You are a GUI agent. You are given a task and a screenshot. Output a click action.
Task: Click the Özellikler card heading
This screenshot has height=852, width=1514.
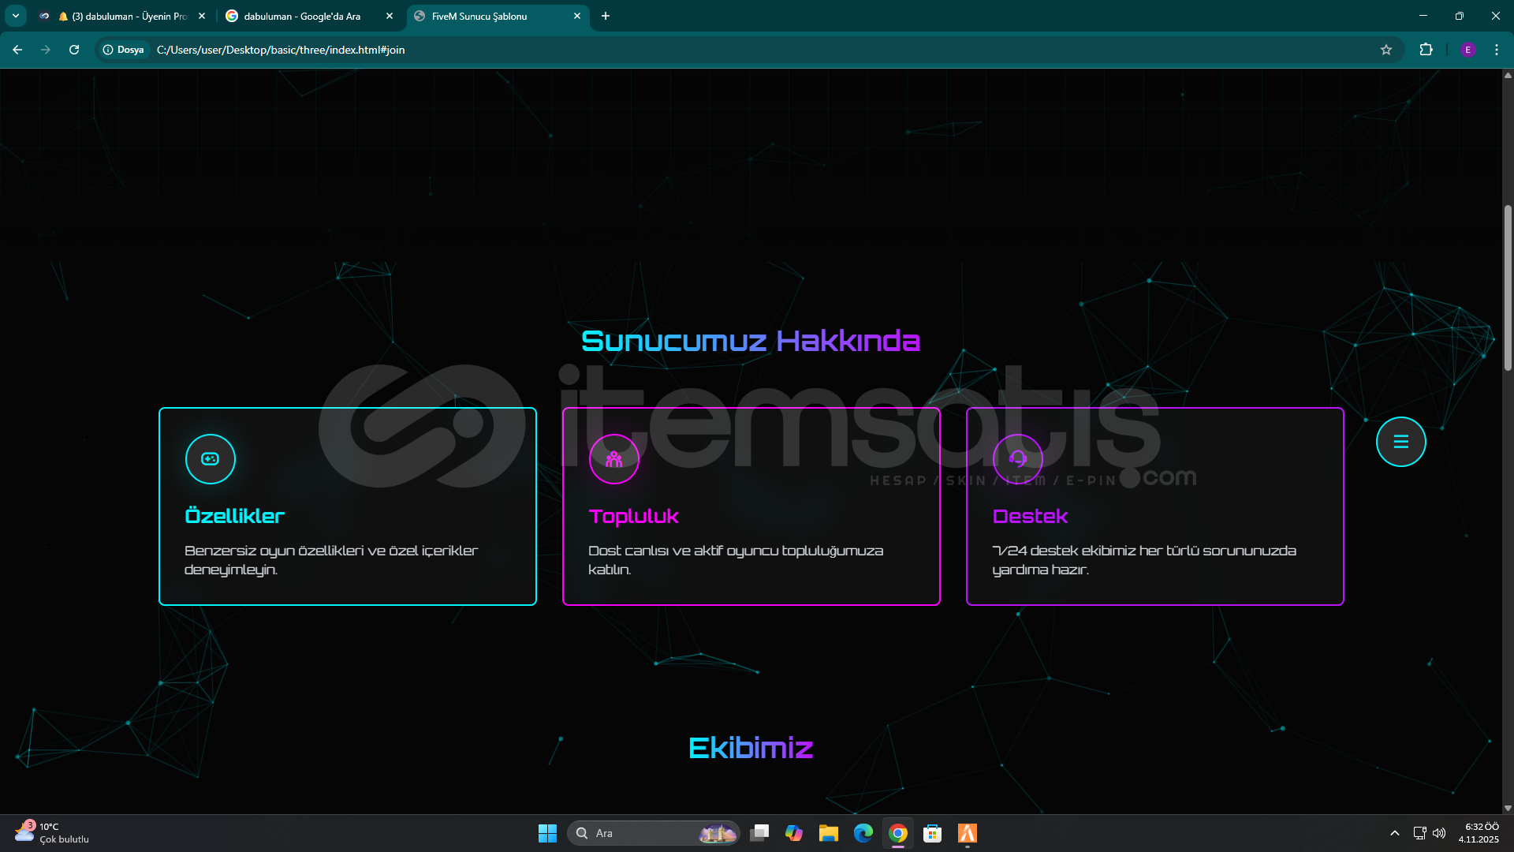[234, 516]
